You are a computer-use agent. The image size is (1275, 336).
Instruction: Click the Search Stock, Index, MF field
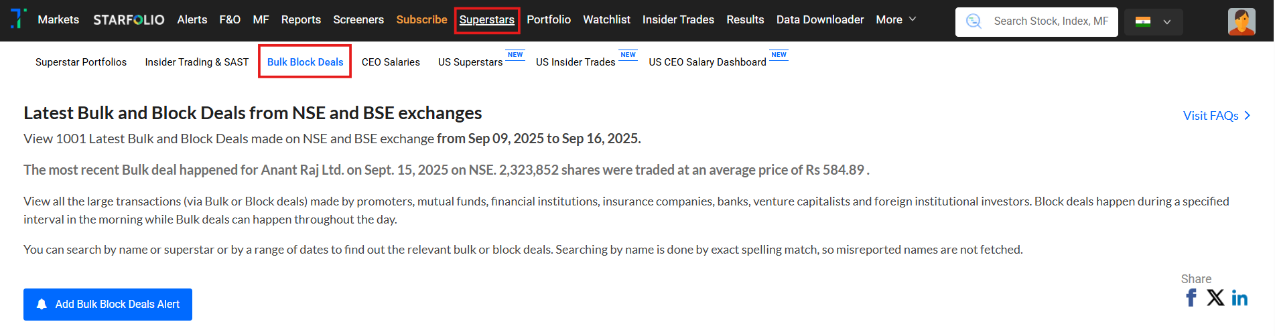pos(1051,21)
